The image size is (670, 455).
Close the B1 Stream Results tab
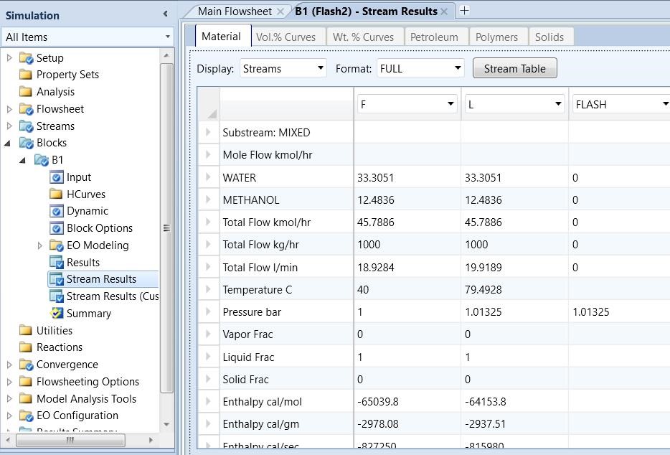444,11
